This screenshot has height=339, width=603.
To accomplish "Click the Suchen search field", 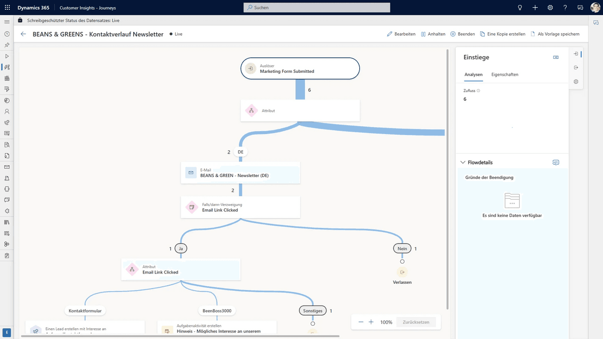I will pyautogui.click(x=317, y=8).
